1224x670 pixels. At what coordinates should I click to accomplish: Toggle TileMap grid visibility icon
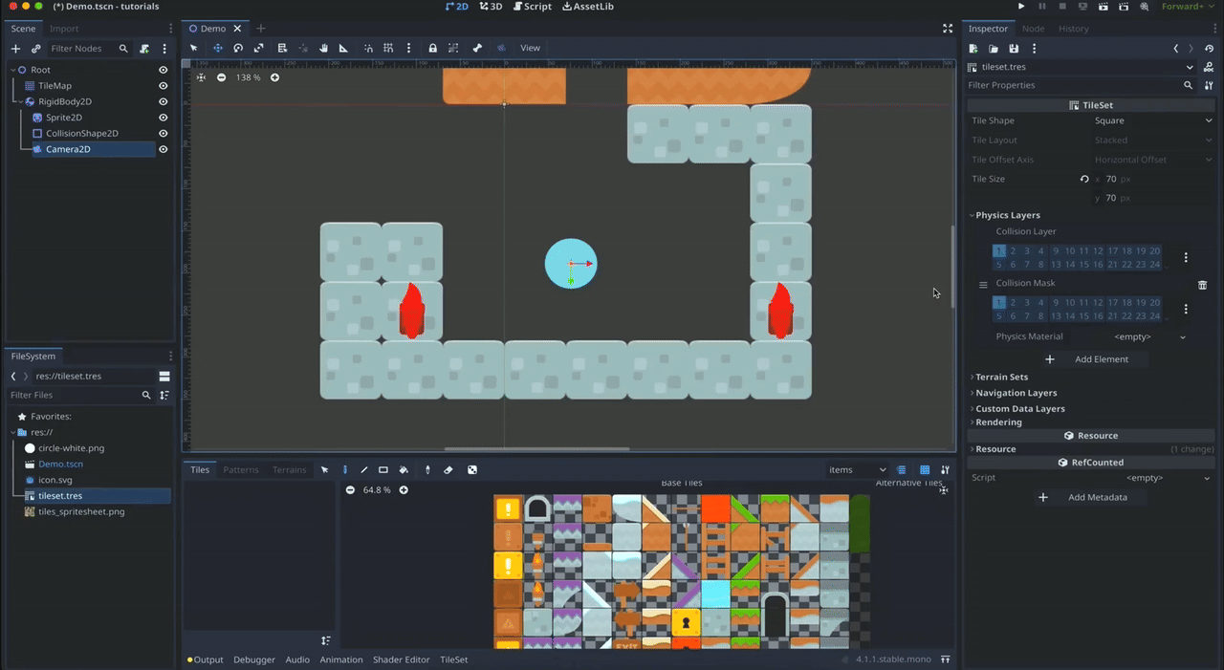click(925, 469)
